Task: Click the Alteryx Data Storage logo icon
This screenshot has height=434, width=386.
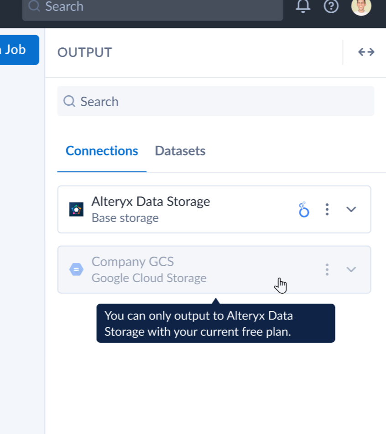Action: click(x=76, y=209)
